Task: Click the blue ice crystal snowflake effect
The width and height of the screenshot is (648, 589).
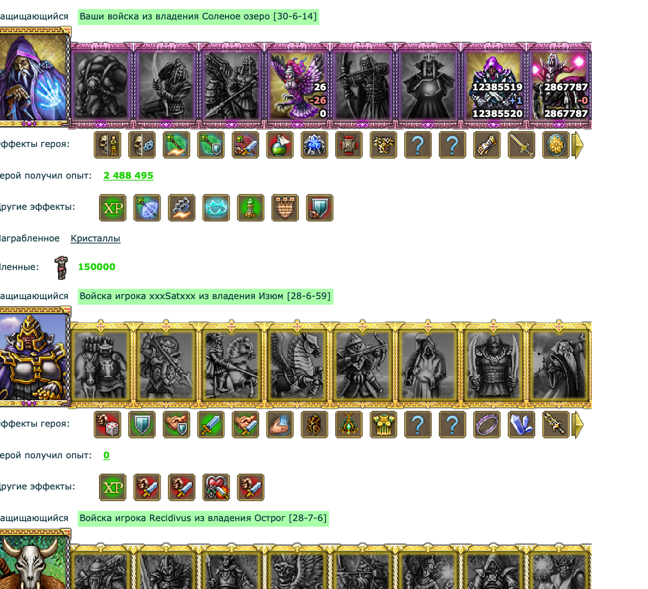Action: coord(314,145)
